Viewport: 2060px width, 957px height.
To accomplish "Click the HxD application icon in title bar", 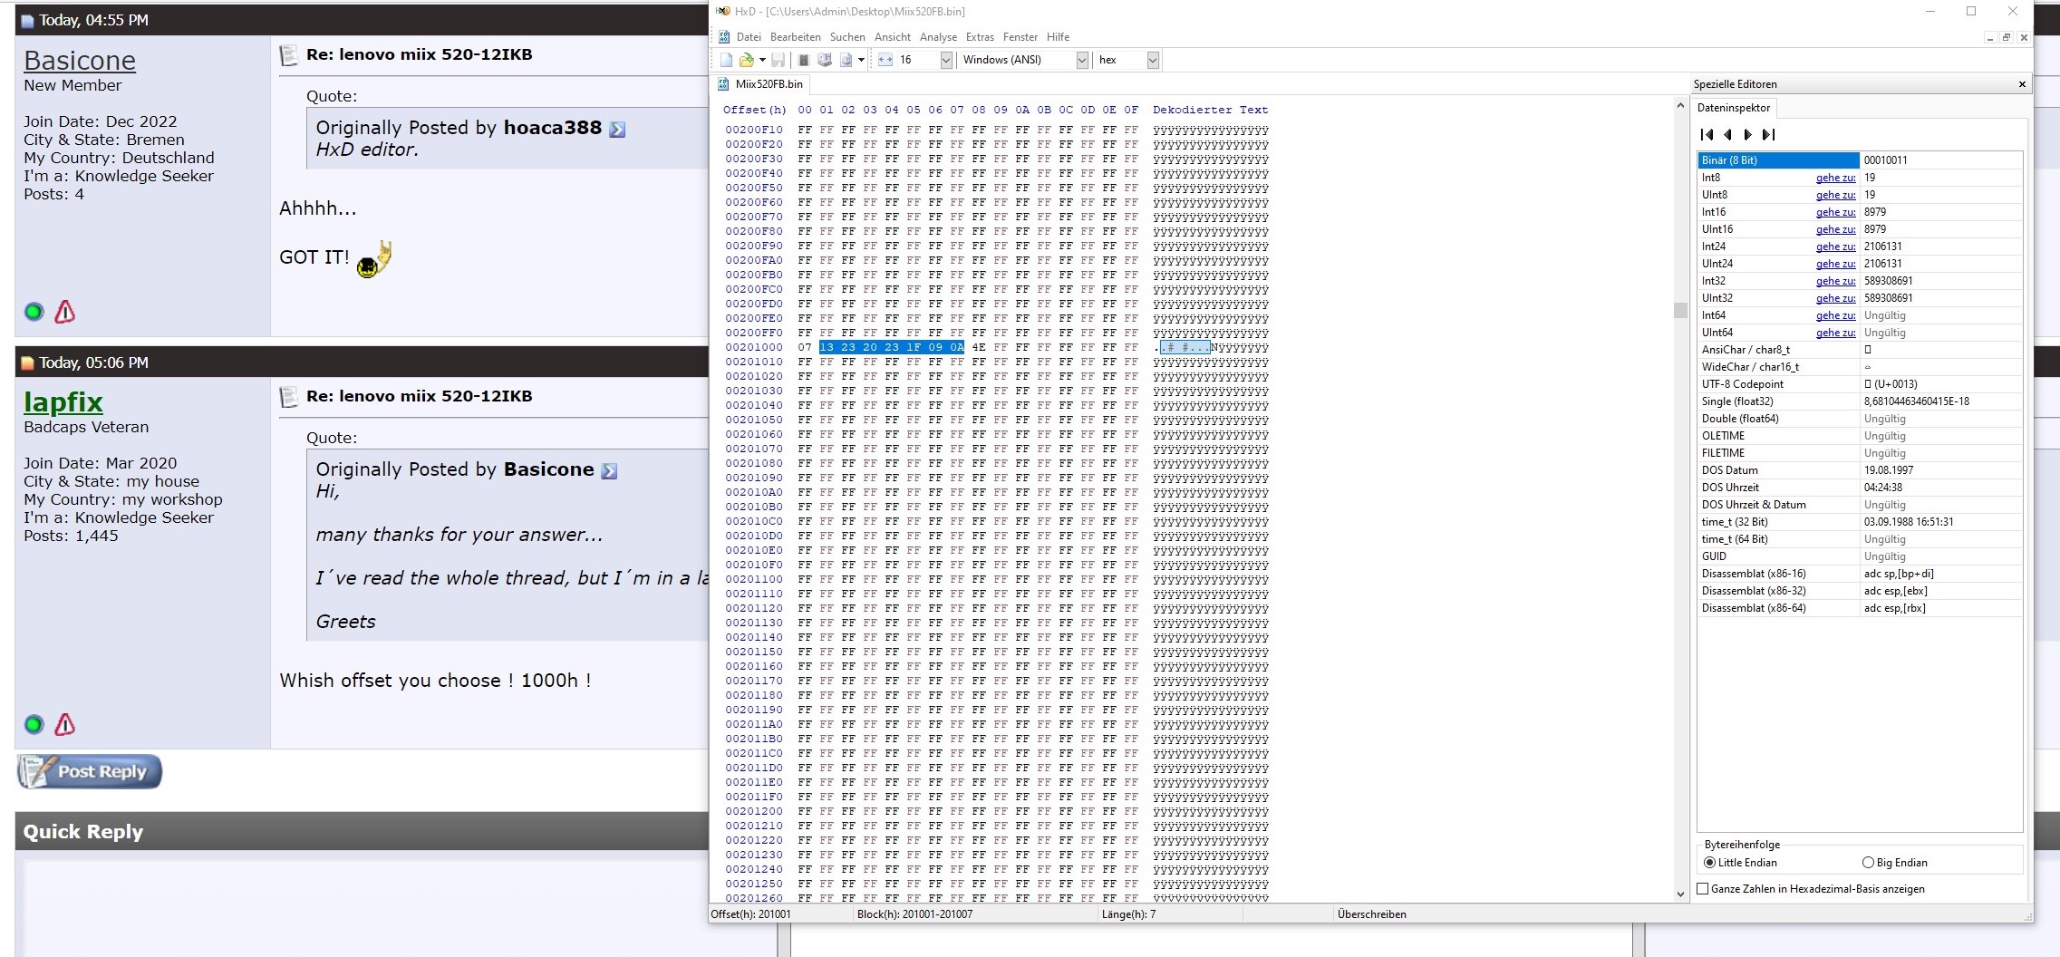I will pos(722,12).
